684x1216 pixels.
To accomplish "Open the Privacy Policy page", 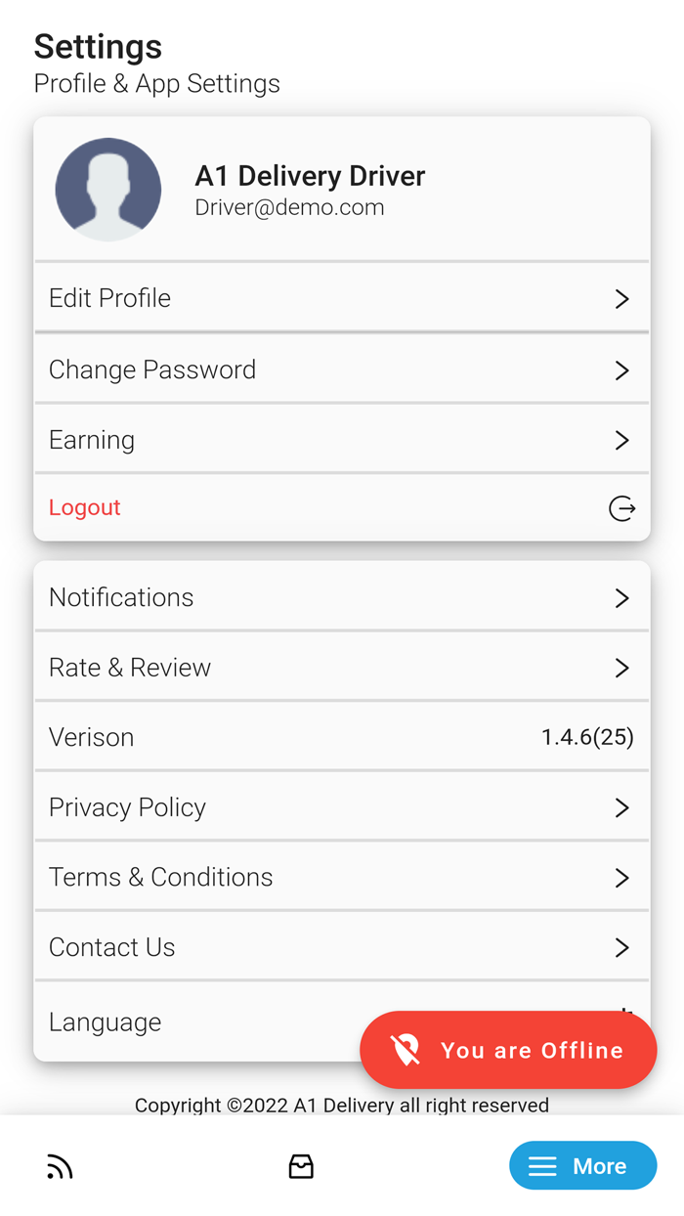I will [128, 807].
